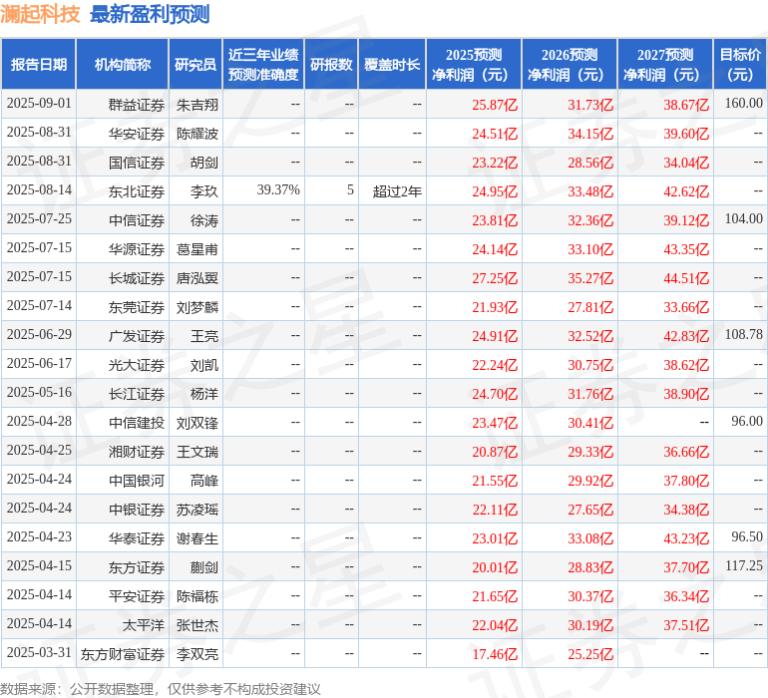Image resolution: width=768 pixels, height=698 pixels.
Task: Select analyst 李双亮 in last row
Action: pos(197,654)
